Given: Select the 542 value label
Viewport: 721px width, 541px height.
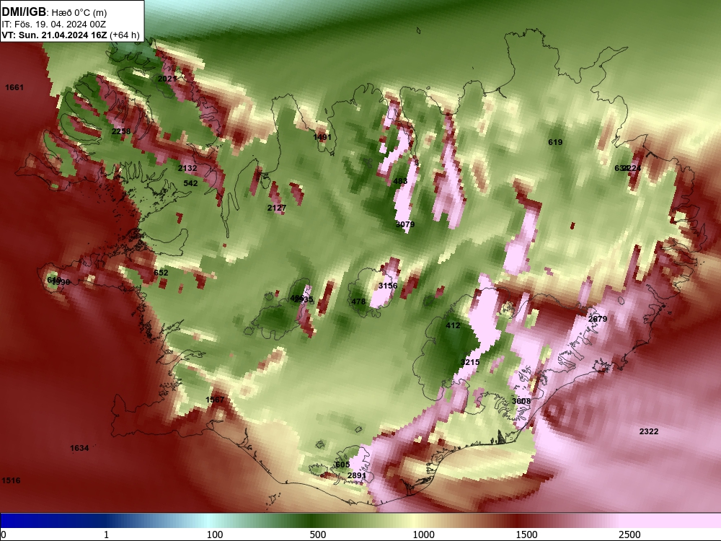Looking at the screenshot, I should click(190, 183).
